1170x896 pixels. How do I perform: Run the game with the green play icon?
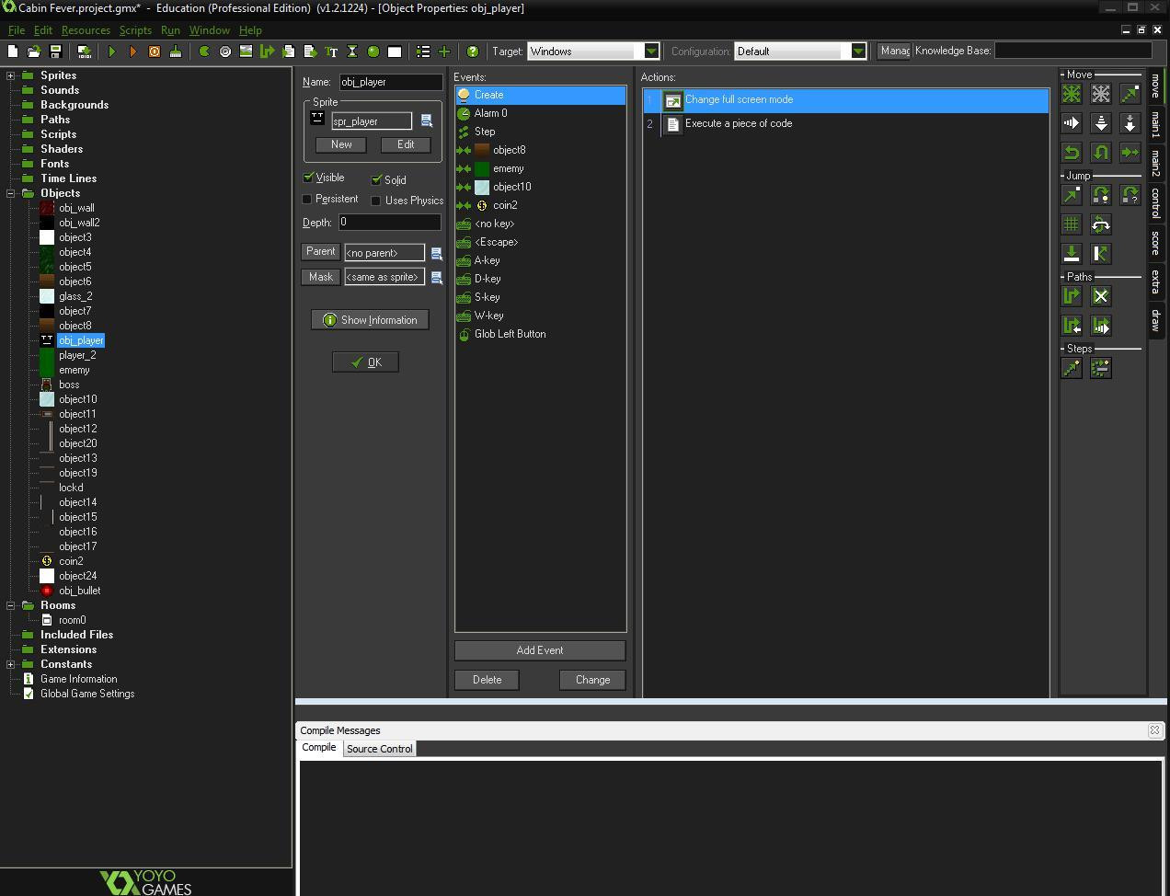pyautogui.click(x=112, y=52)
